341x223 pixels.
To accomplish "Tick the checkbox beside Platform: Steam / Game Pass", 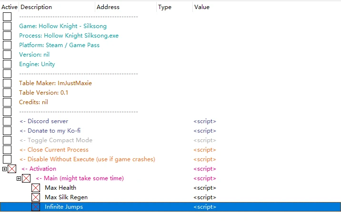I will pyautogui.click(x=7, y=45).
